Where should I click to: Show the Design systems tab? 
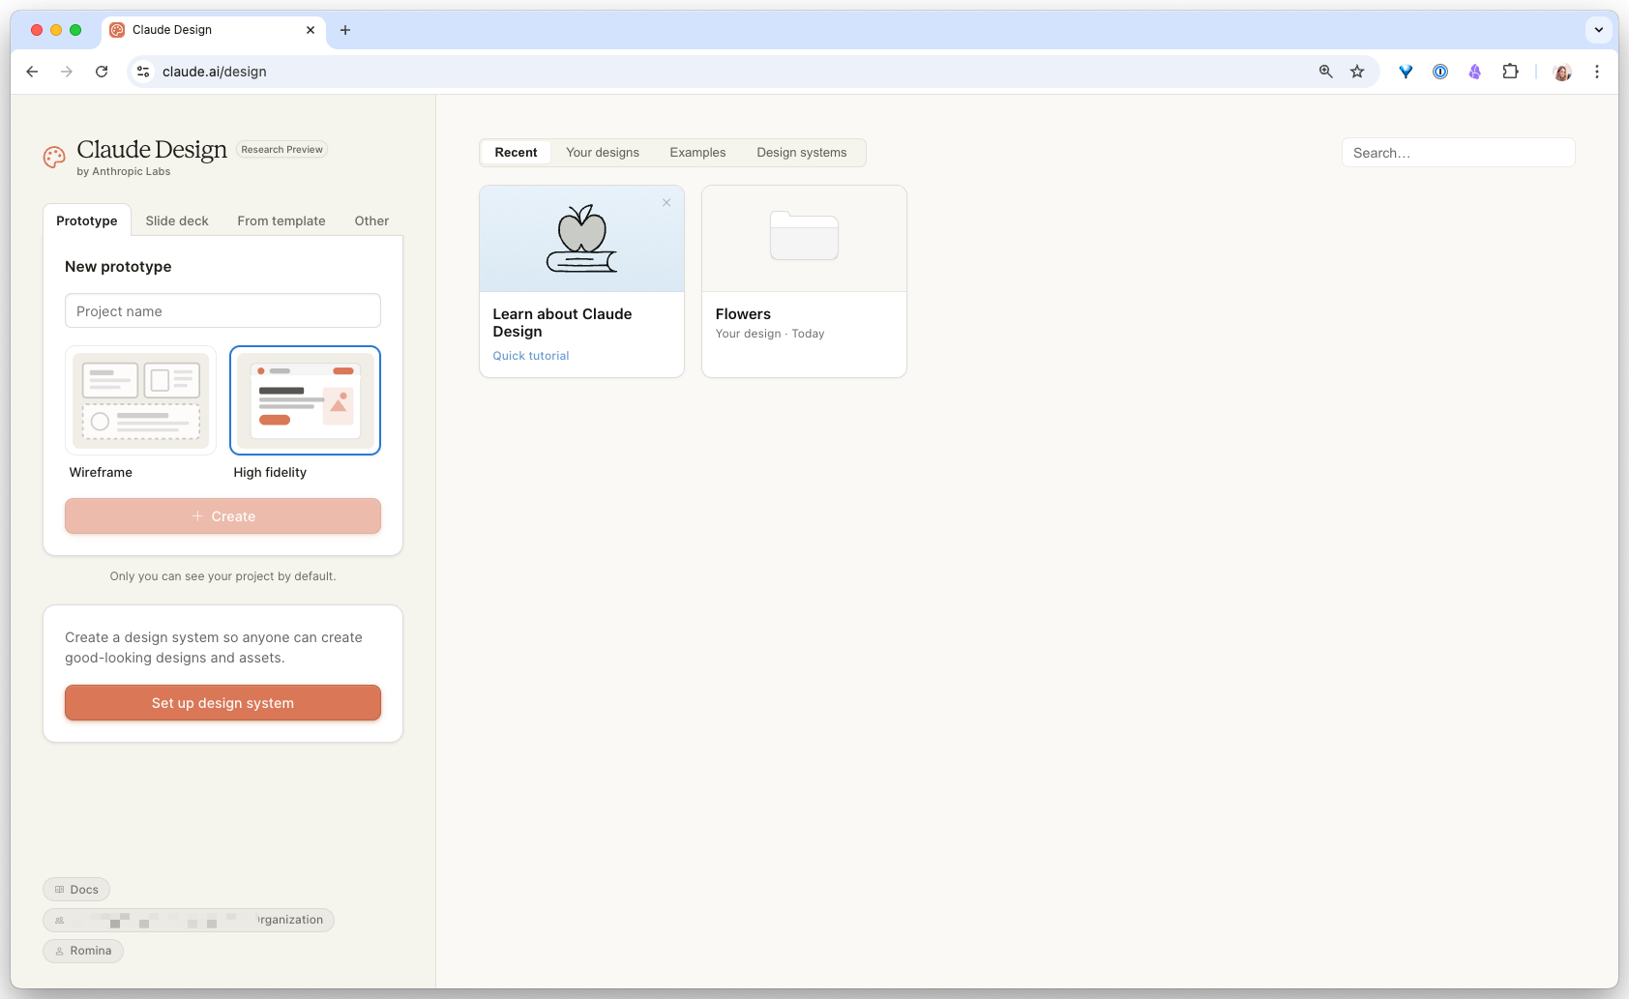point(802,153)
